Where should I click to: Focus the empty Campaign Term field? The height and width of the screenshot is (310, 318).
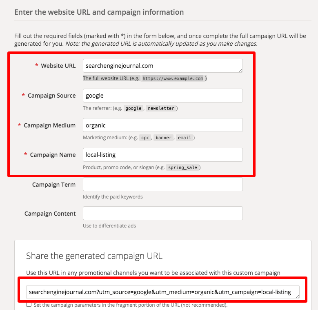tap(162, 184)
